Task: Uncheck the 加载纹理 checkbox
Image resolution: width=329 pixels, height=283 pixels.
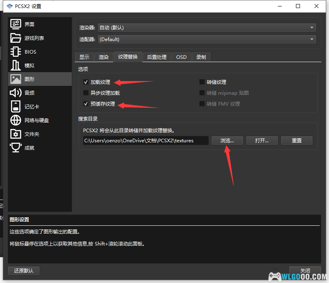Action: 86,82
